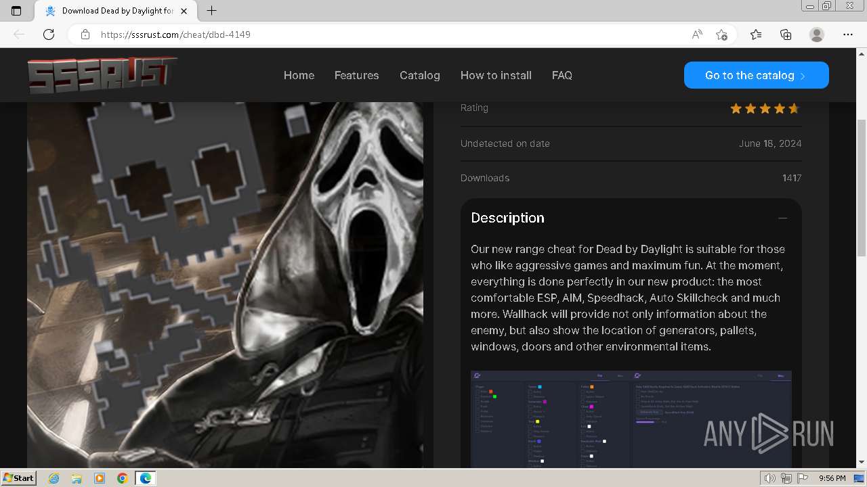The height and width of the screenshot is (487, 867).
Task: Open media player taskbar icon
Action: click(x=100, y=478)
